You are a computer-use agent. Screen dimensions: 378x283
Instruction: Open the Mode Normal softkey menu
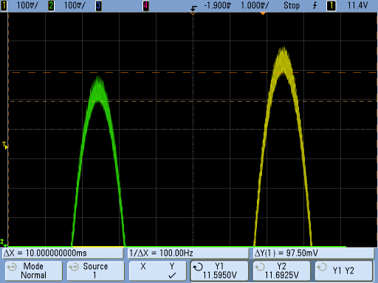point(34,271)
